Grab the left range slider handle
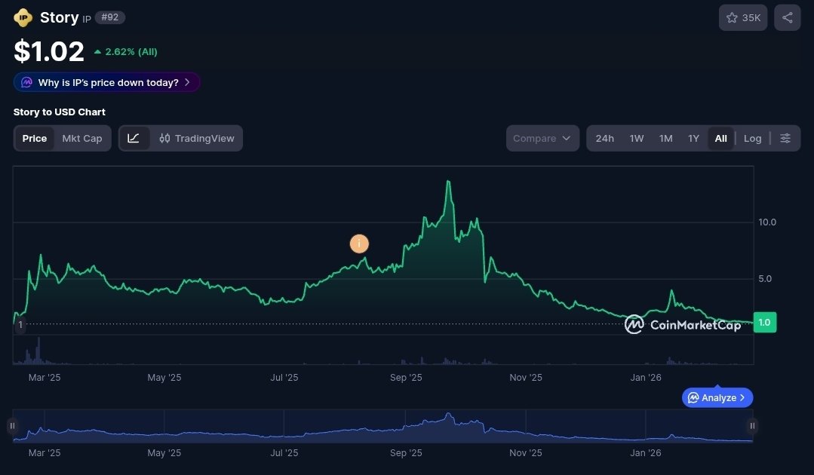This screenshot has width=814, height=475. point(12,426)
